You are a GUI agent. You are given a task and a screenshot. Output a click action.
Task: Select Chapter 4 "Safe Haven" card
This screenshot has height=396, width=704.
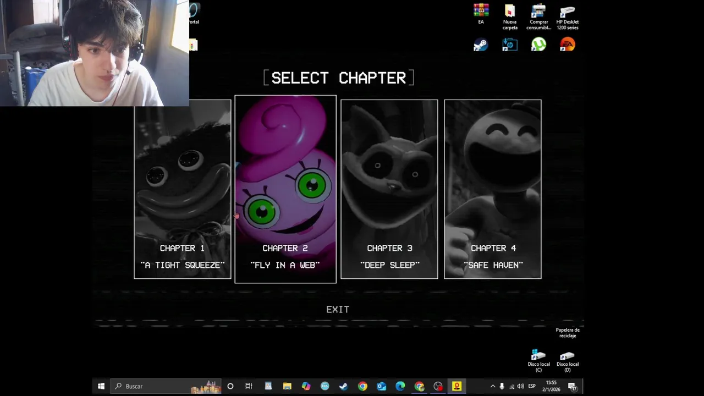click(x=493, y=189)
